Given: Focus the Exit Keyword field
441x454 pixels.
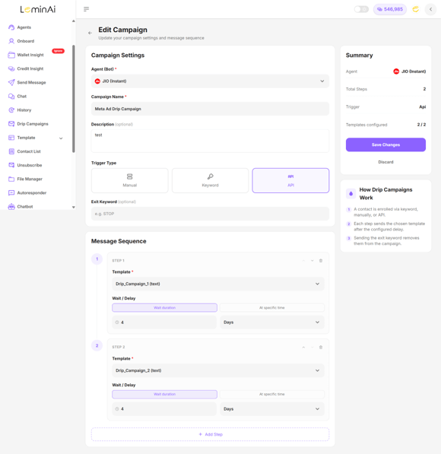Looking at the screenshot, I should click(x=210, y=214).
